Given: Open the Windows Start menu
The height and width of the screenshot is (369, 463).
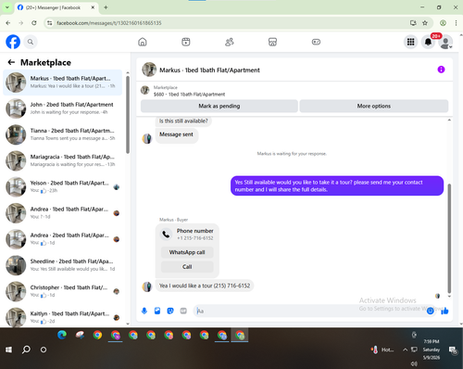Looking at the screenshot, I should pos(8,350).
